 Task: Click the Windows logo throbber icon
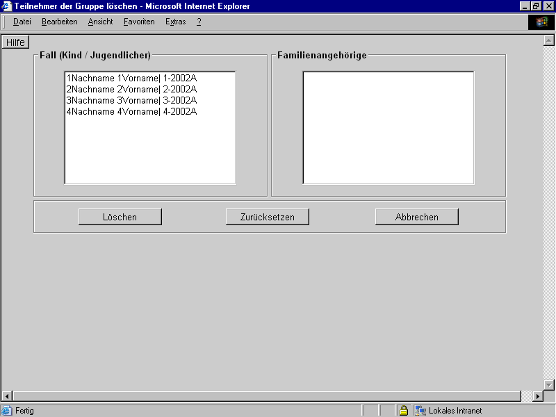coord(541,22)
